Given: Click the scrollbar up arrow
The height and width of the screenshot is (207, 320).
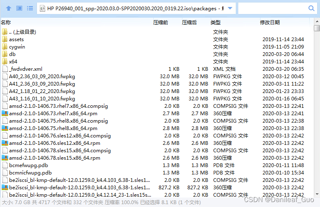Looking at the screenshot, I should pos(317,21).
